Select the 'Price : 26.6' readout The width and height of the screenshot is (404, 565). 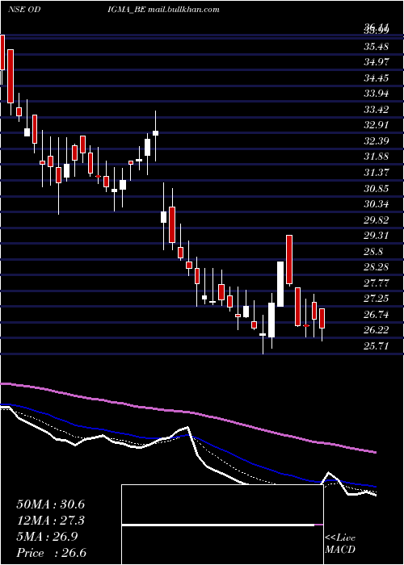(50, 553)
